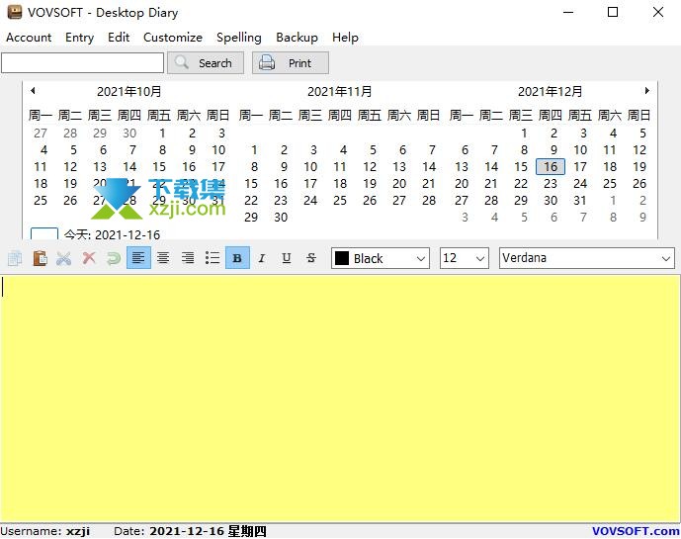Screen dimensions: 681x539
Task: Select October 10 in the calendar
Action: (x=218, y=150)
